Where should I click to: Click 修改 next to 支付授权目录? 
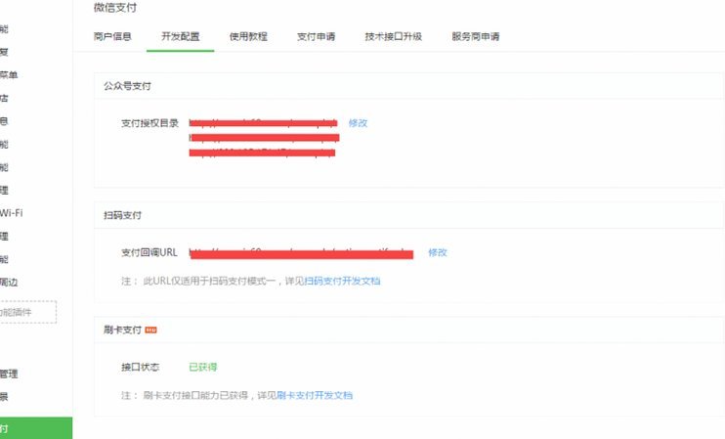coord(358,123)
